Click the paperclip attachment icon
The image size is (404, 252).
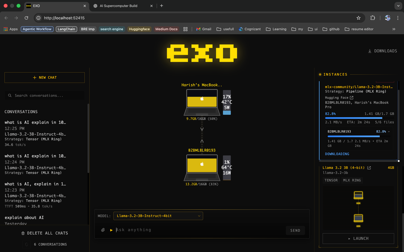(103, 230)
